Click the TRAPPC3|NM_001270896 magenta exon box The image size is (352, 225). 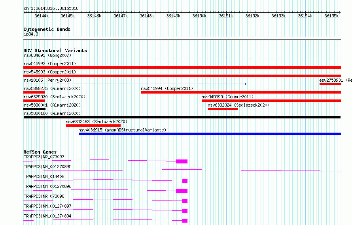[x=182, y=191]
